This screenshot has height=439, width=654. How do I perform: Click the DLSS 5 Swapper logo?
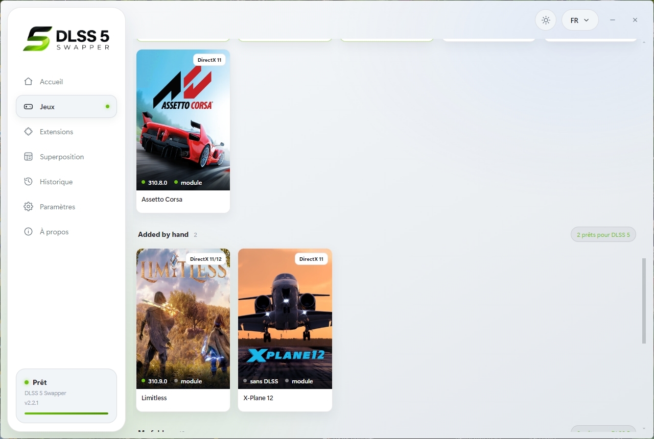pyautogui.click(x=66, y=39)
